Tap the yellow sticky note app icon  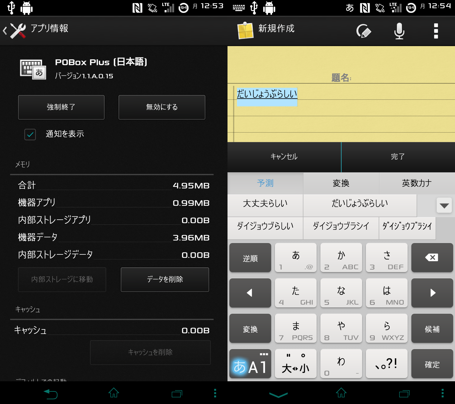[x=246, y=31]
